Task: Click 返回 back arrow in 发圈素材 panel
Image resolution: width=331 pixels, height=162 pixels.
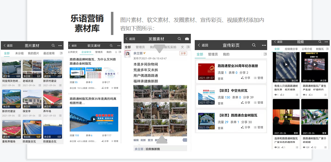Action: point(130,39)
